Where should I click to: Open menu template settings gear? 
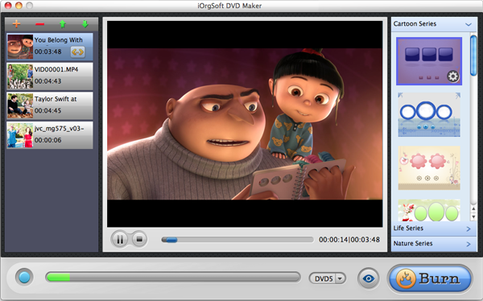[x=452, y=76]
